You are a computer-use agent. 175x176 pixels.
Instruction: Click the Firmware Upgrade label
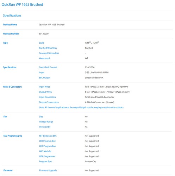click(x=48, y=170)
